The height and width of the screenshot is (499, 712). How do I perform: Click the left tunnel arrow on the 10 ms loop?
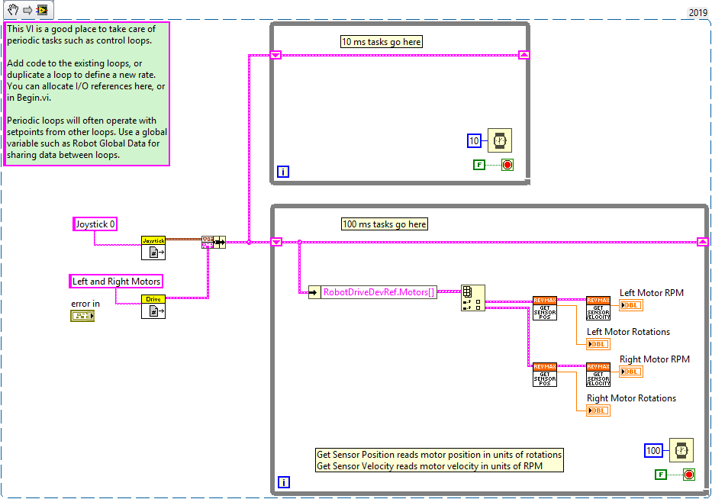(x=275, y=54)
